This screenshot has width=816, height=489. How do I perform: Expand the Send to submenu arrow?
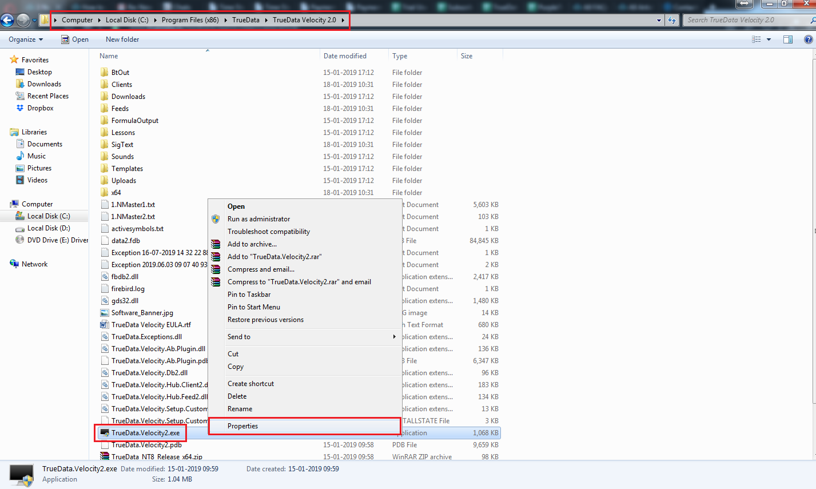click(394, 337)
